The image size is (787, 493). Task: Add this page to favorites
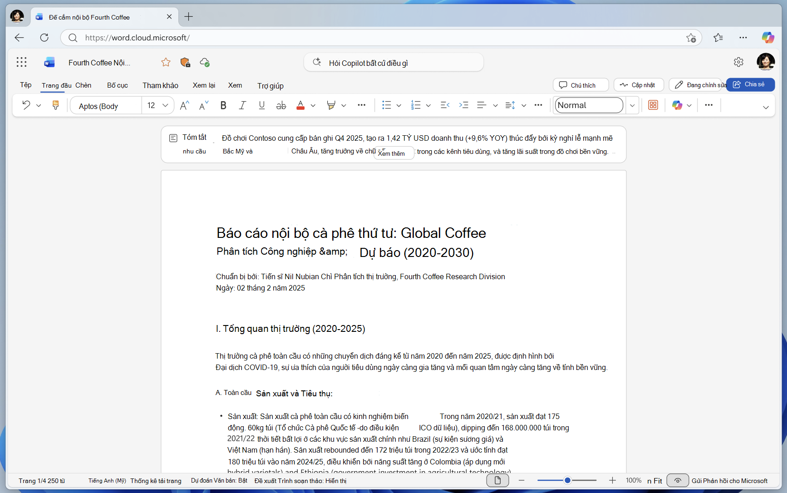pyautogui.click(x=691, y=38)
